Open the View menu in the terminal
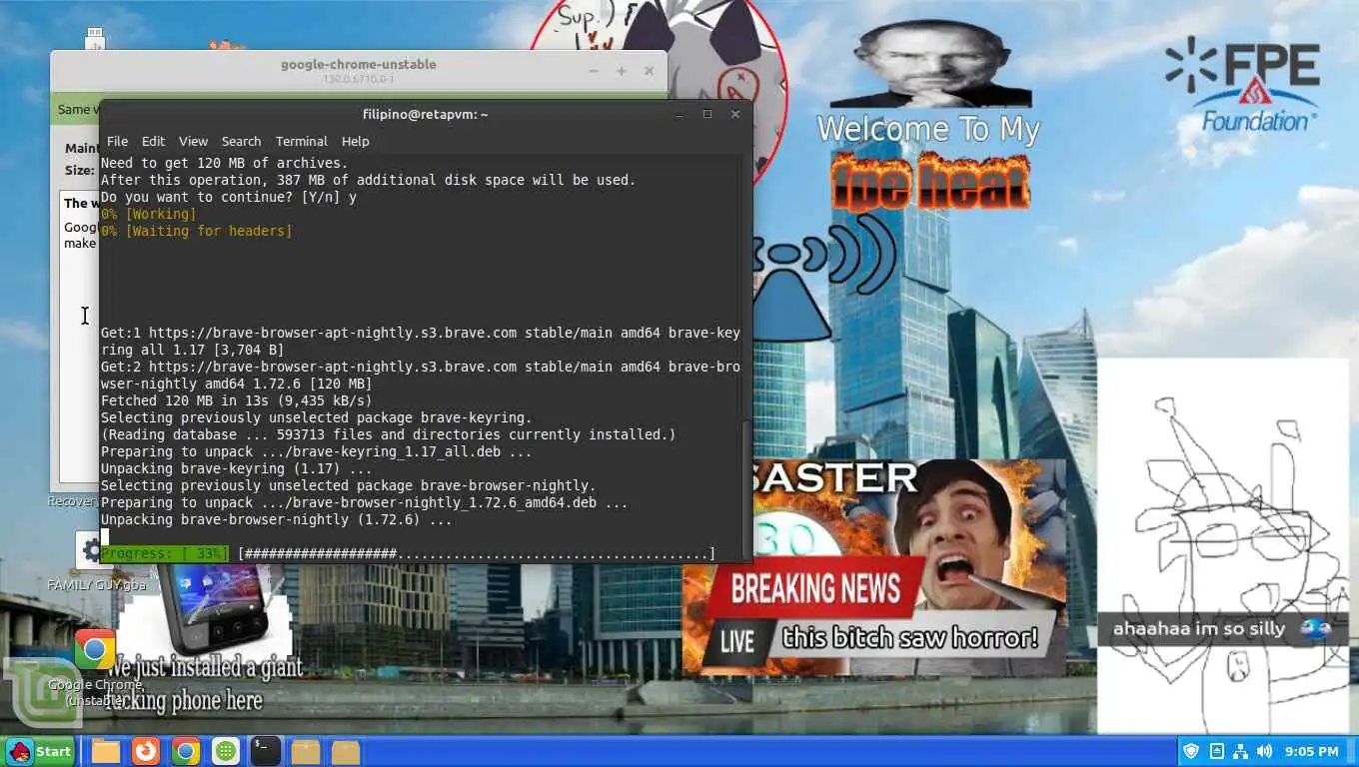 point(193,141)
